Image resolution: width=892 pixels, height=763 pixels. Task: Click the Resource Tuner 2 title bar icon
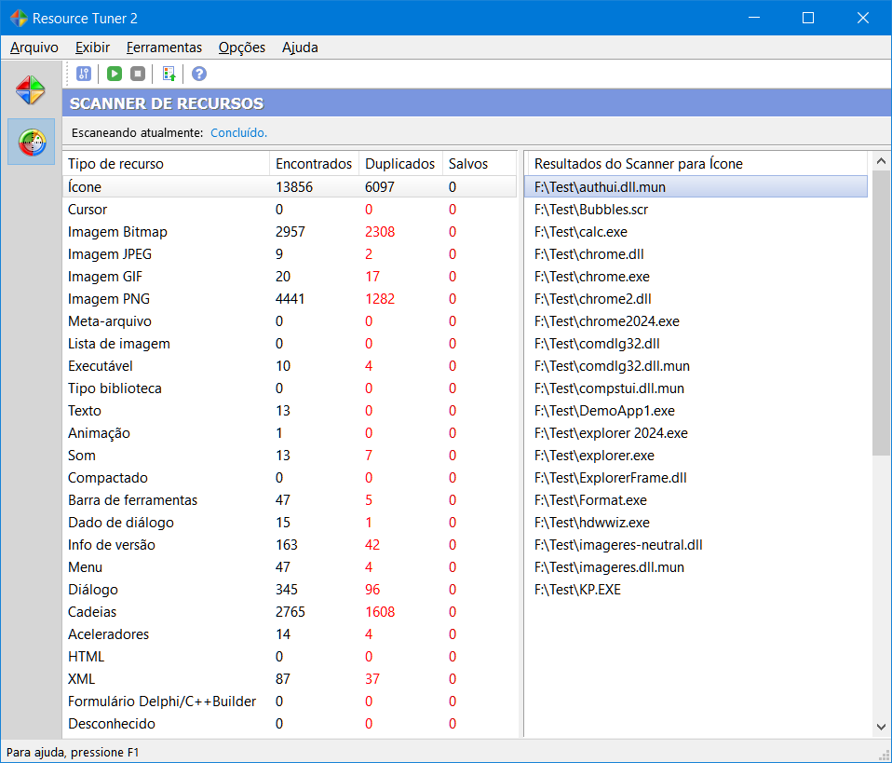[x=18, y=18]
